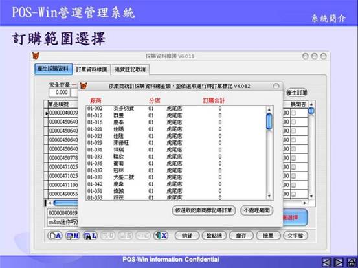
Task: Click the bottom field showing 0000040039
Action: (x=63, y=213)
